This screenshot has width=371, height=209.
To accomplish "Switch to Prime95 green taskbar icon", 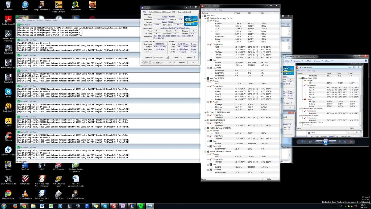I will coord(141,206).
